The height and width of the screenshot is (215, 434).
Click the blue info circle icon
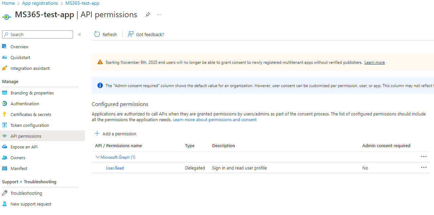[x=100, y=85]
